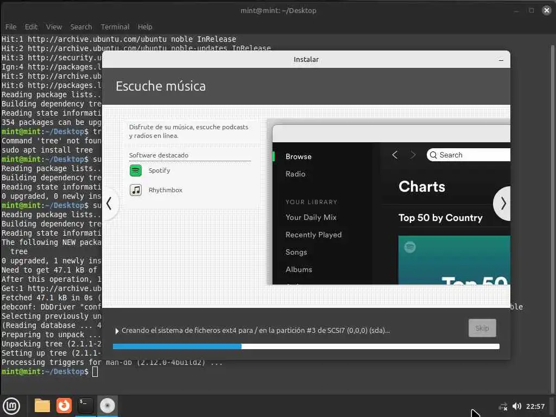The height and width of the screenshot is (417, 556).
Task: Close the terminal window
Action: click(x=546, y=10)
